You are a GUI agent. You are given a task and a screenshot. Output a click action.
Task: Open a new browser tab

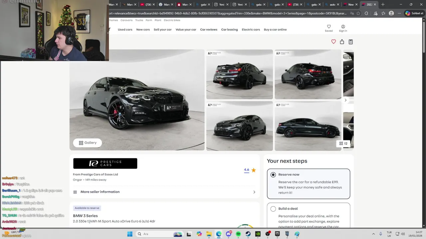point(383,4)
